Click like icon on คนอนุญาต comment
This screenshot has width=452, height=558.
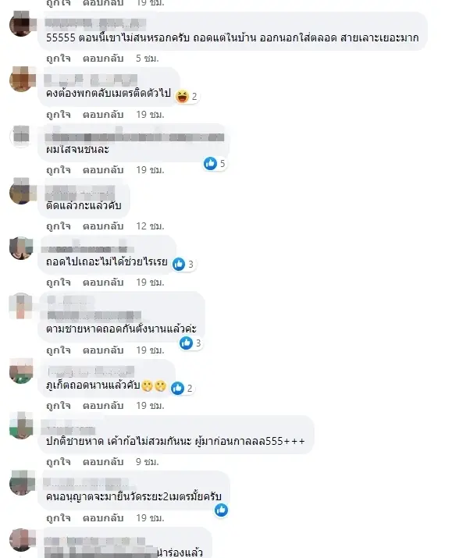(x=221, y=510)
